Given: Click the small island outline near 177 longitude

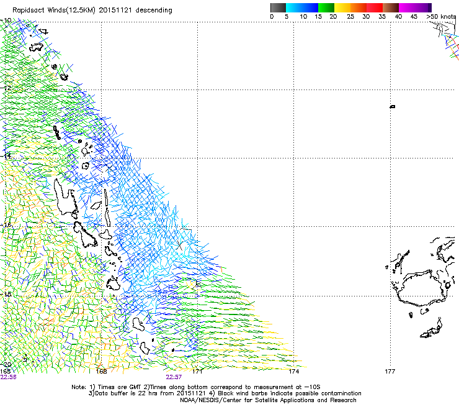Looking at the screenshot, I should click(x=393, y=106).
